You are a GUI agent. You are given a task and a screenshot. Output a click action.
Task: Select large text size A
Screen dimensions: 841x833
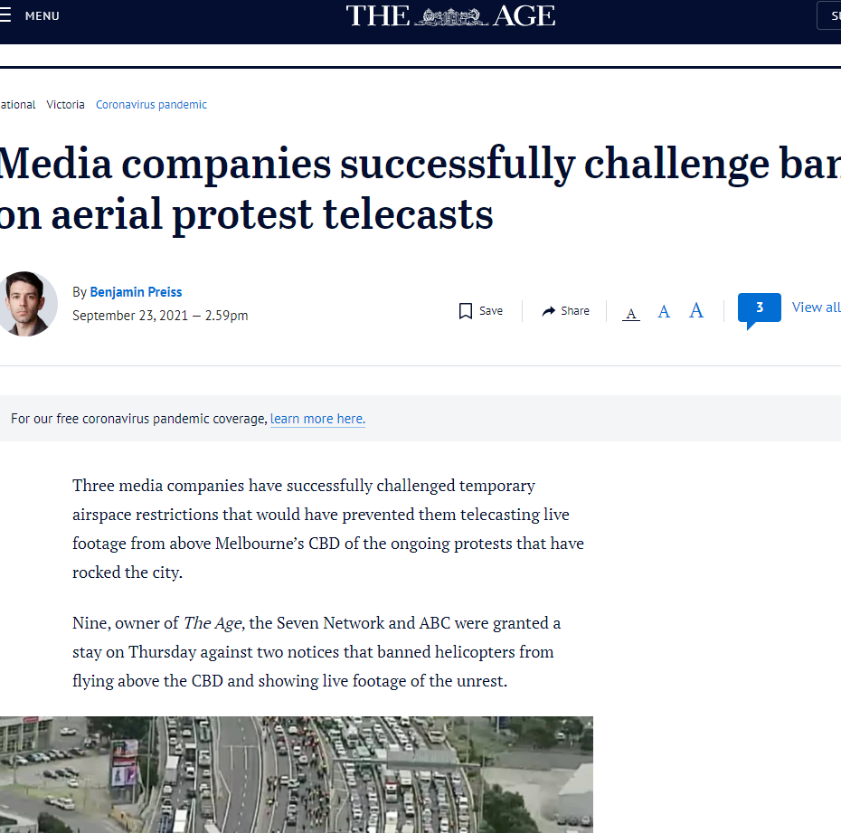tap(696, 310)
